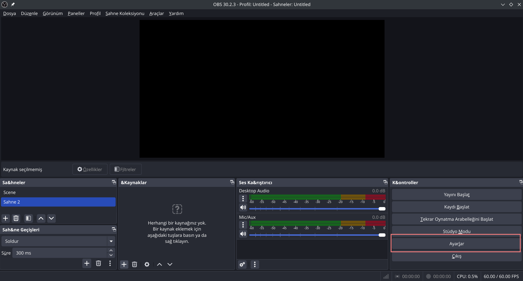Screen dimensions: 523x281
Task: Click CPU: 0.5% in status bar
Action: (x=467, y=276)
